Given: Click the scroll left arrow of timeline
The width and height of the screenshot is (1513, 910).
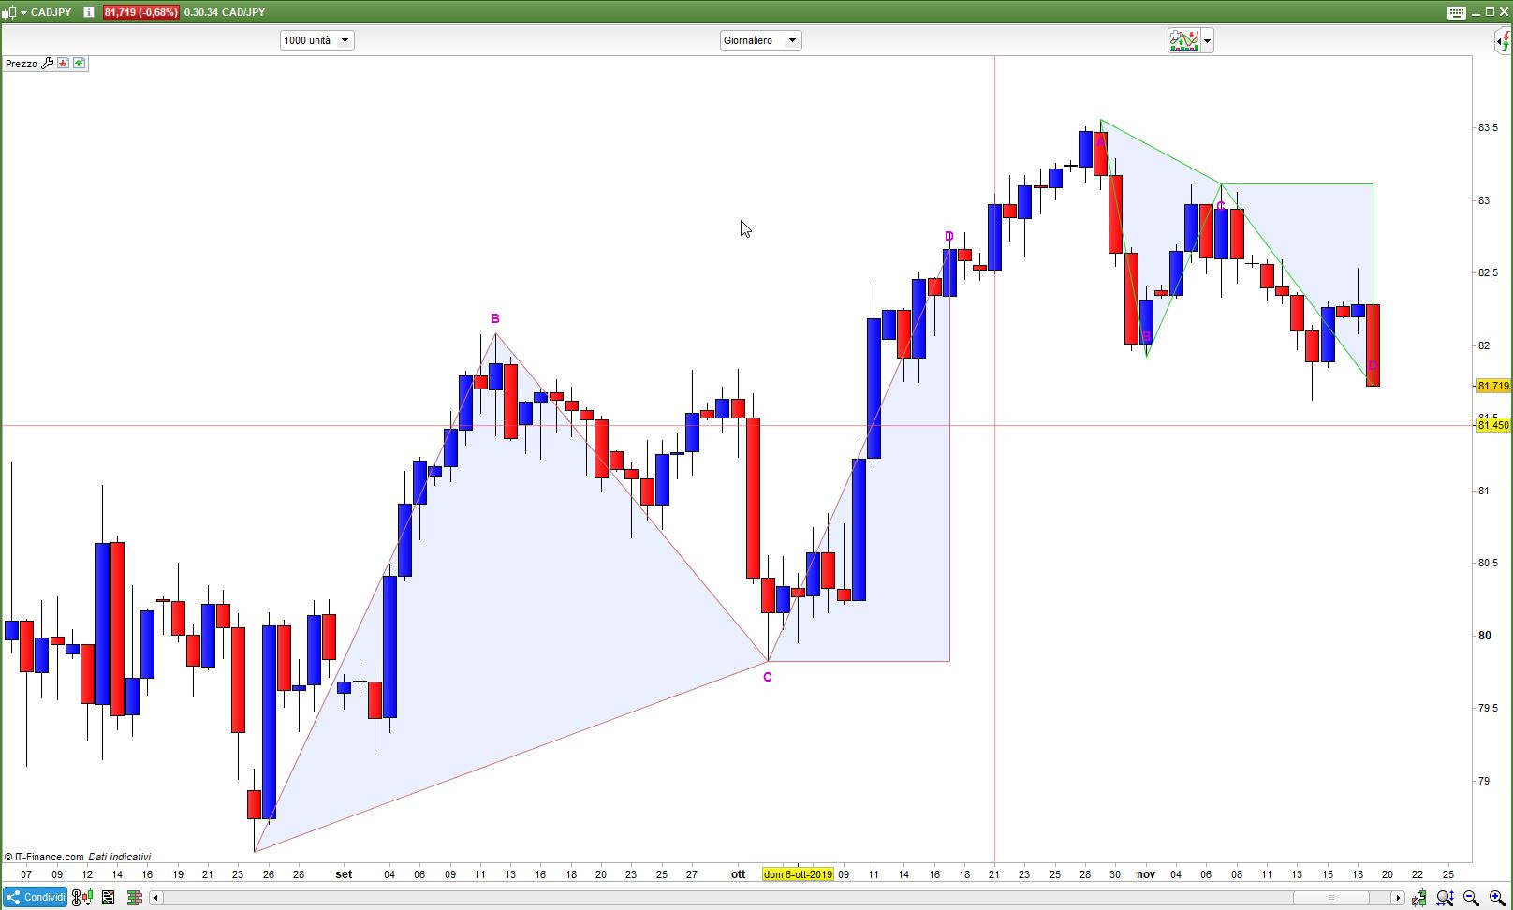Looking at the screenshot, I should 155,898.
